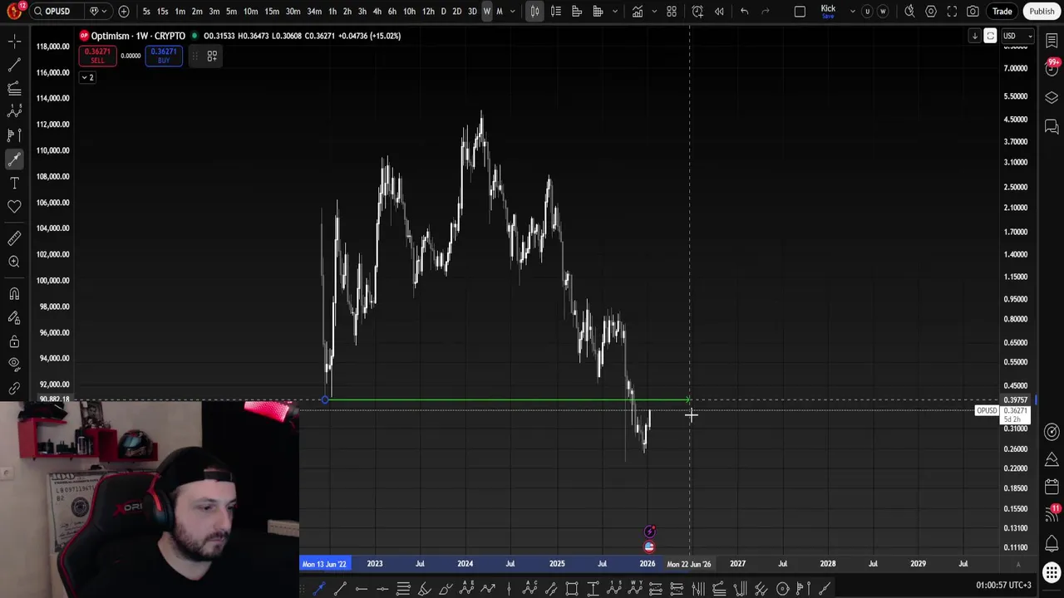
Task: Select the text annotation tool
Action: pyautogui.click(x=14, y=183)
